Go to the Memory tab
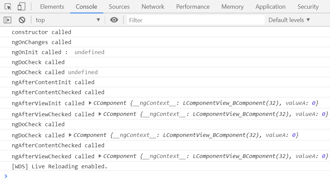330x181 pixels. click(x=232, y=7)
